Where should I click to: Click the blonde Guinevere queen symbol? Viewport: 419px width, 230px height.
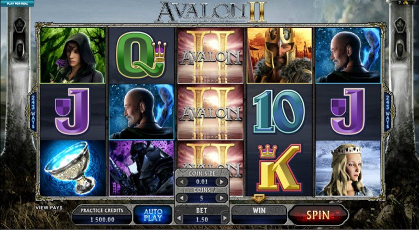coord(348,169)
